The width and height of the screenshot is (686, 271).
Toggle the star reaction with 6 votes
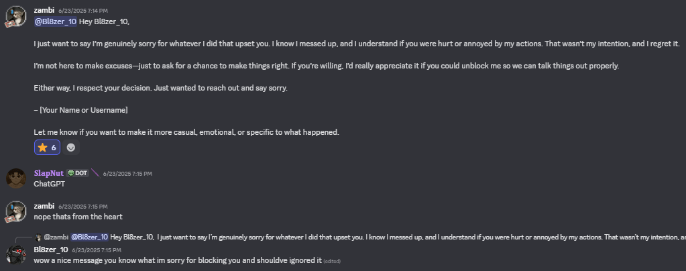47,148
